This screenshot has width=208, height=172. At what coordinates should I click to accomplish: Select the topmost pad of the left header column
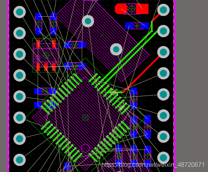click(19, 12)
